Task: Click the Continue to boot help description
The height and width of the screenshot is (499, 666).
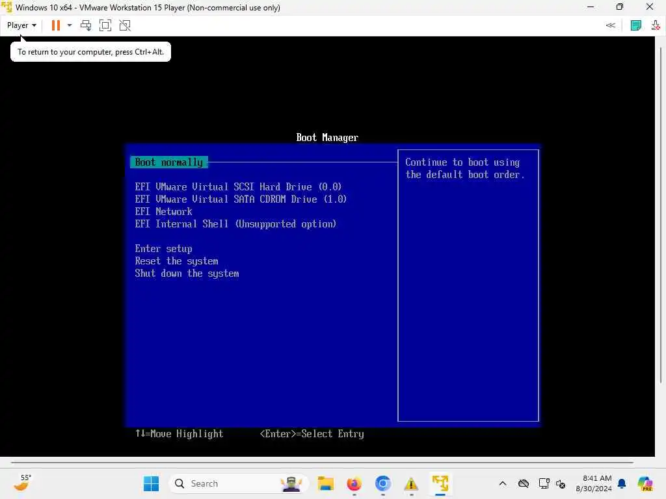Action: 464,168
